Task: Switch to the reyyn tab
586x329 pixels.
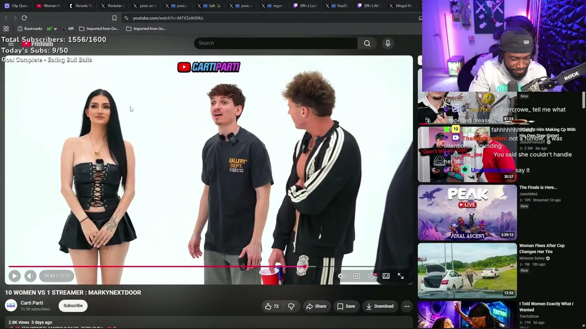Action: (273, 5)
